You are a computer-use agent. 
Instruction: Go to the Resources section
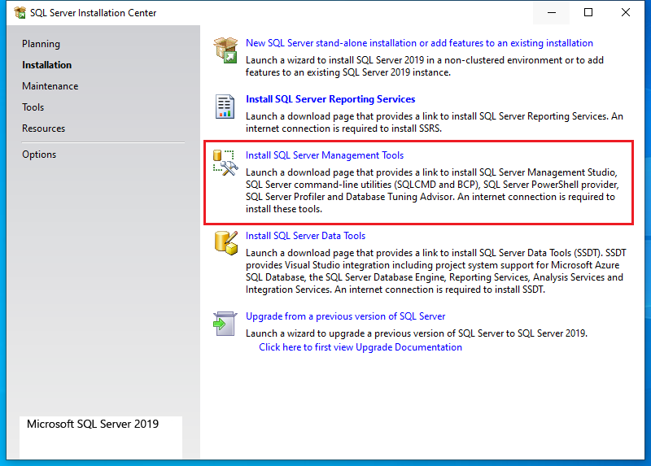44,128
